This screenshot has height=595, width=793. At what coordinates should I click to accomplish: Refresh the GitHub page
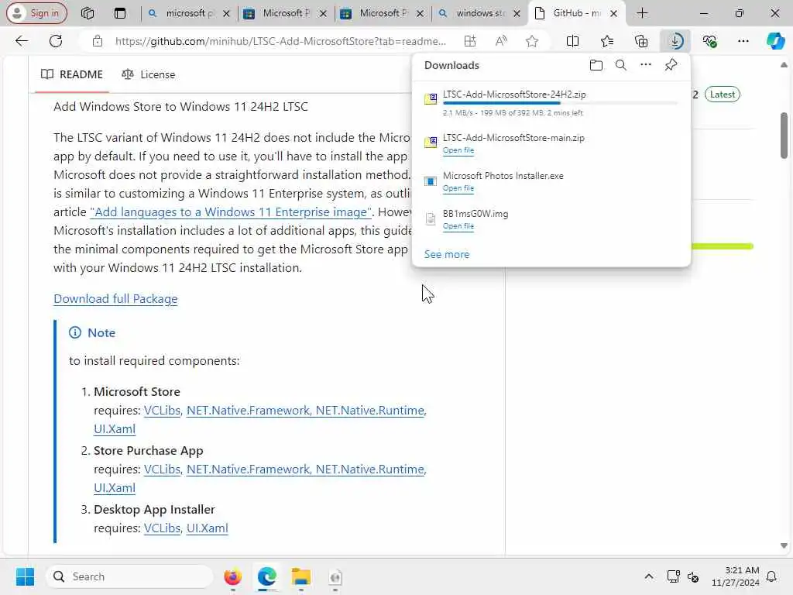(56, 41)
